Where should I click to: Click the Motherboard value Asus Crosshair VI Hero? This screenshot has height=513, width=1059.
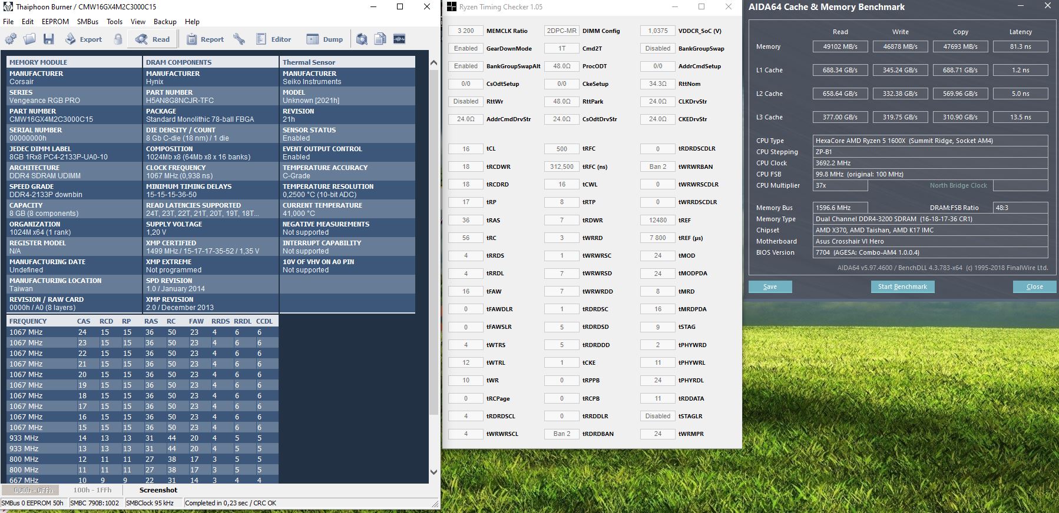coord(931,241)
